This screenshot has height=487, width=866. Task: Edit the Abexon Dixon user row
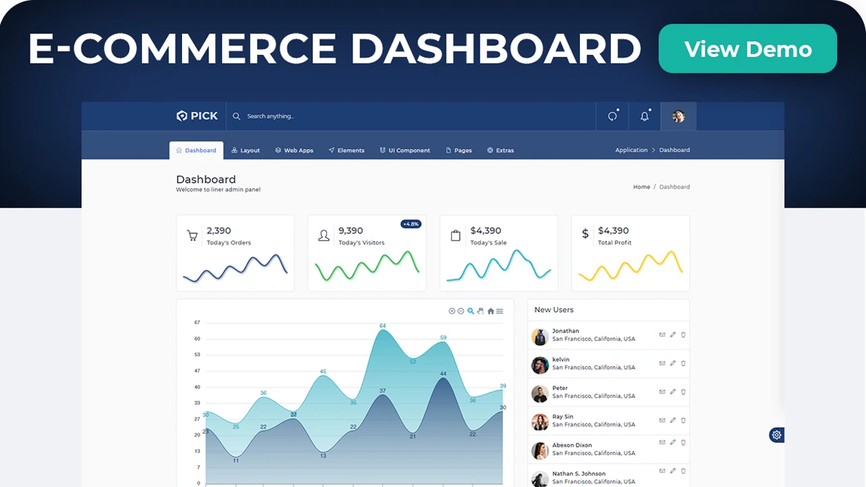coord(673,442)
